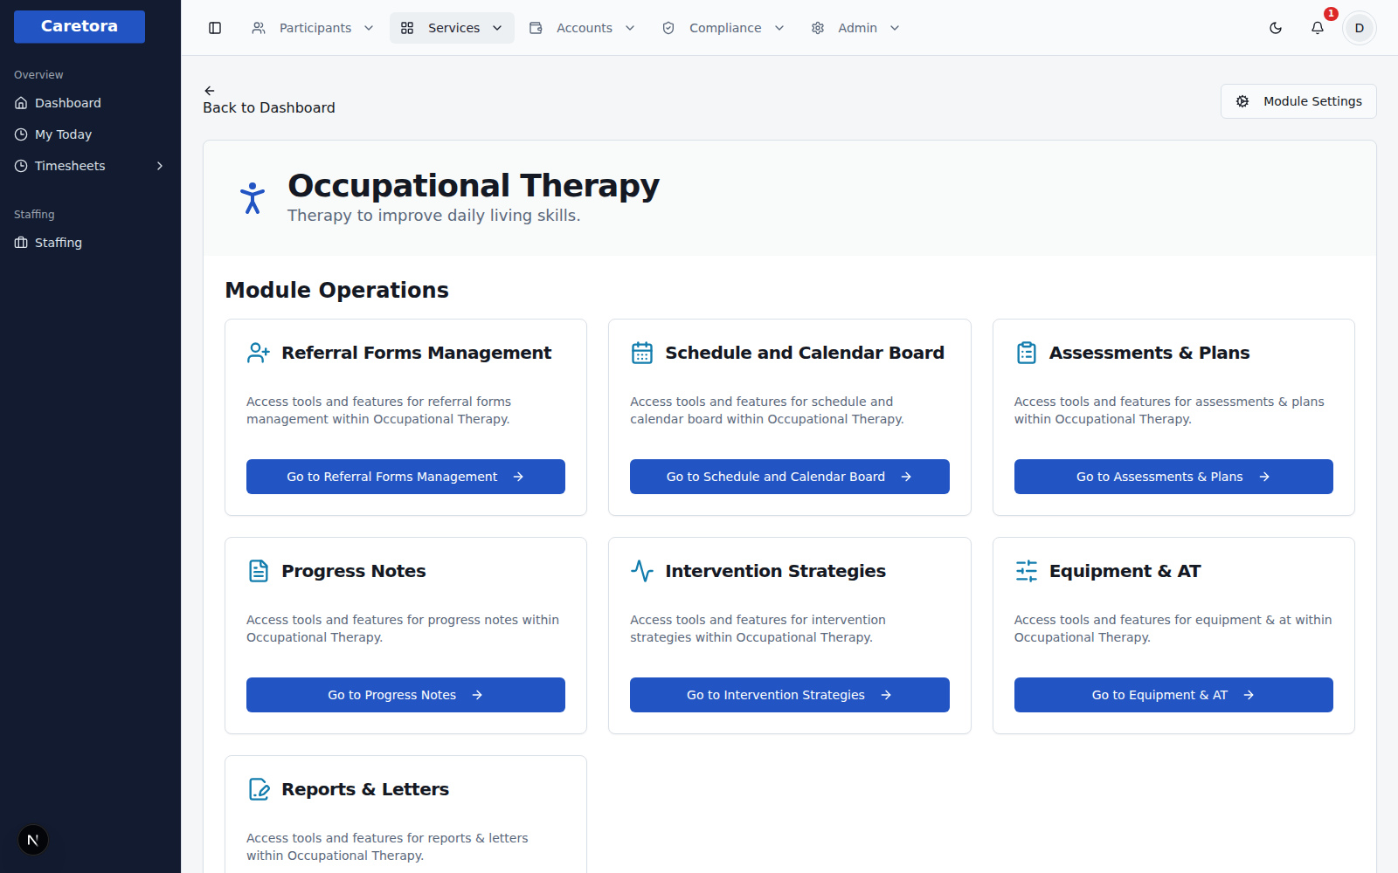Image resolution: width=1398 pixels, height=873 pixels.
Task: Click the Services grid icon
Action: coord(407,28)
